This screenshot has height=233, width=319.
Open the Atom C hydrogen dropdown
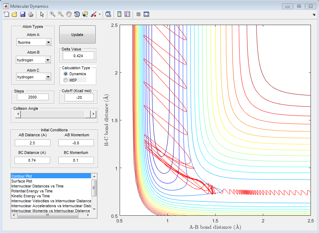tap(34, 77)
